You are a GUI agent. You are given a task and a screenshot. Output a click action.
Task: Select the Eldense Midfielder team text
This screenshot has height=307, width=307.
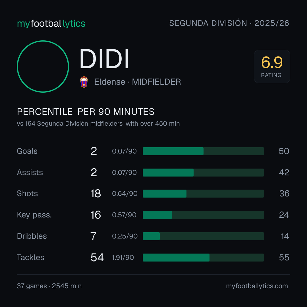click(138, 82)
